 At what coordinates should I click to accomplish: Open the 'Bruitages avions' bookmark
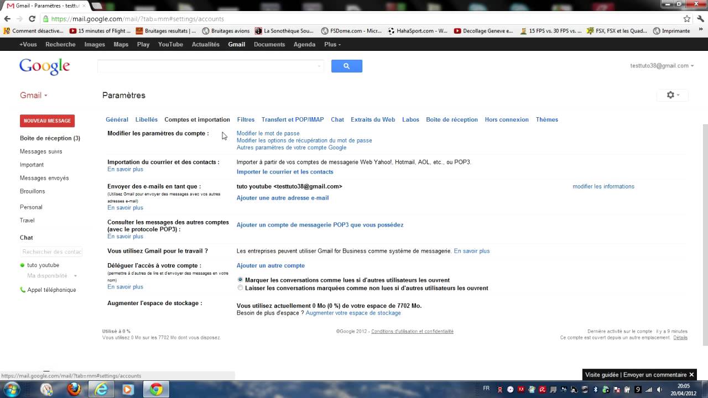click(226, 31)
